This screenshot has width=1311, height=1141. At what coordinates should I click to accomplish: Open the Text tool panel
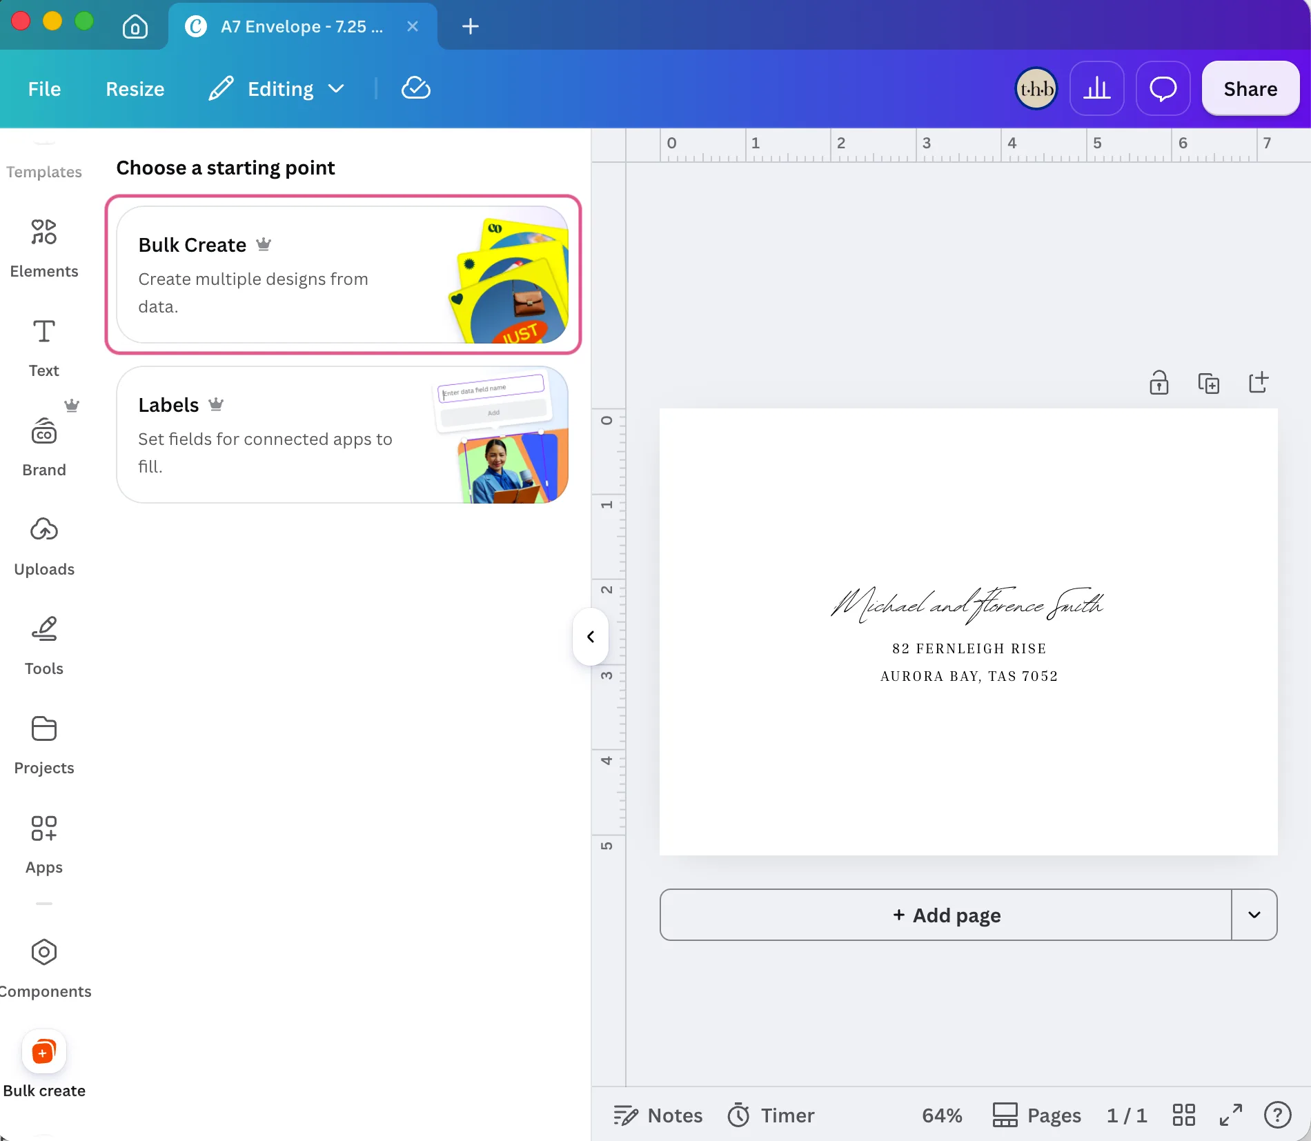(x=44, y=348)
